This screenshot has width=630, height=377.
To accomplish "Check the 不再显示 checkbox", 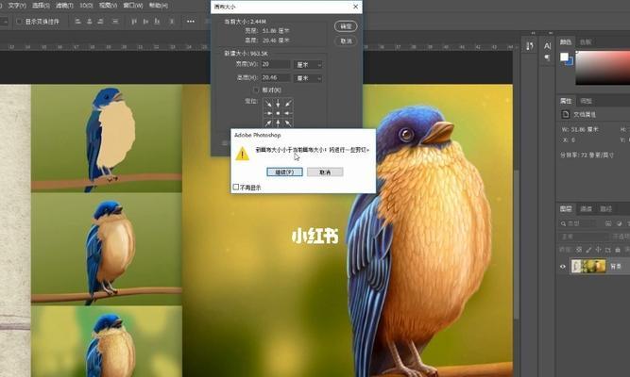I will pyautogui.click(x=236, y=187).
